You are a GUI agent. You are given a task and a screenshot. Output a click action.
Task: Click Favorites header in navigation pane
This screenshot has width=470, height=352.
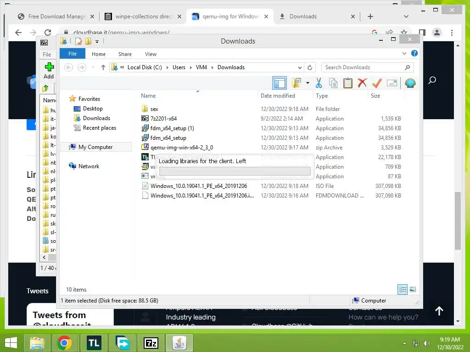(x=89, y=99)
